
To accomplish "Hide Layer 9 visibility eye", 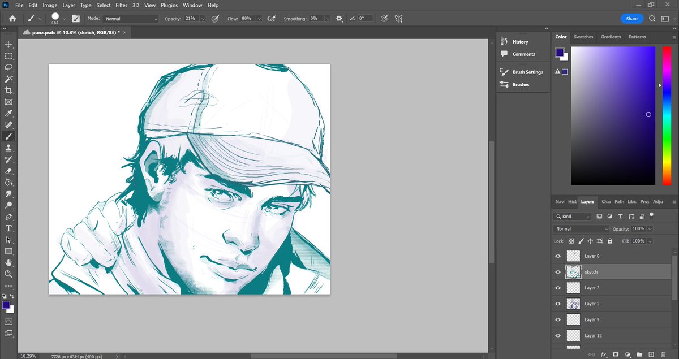I will [558, 319].
